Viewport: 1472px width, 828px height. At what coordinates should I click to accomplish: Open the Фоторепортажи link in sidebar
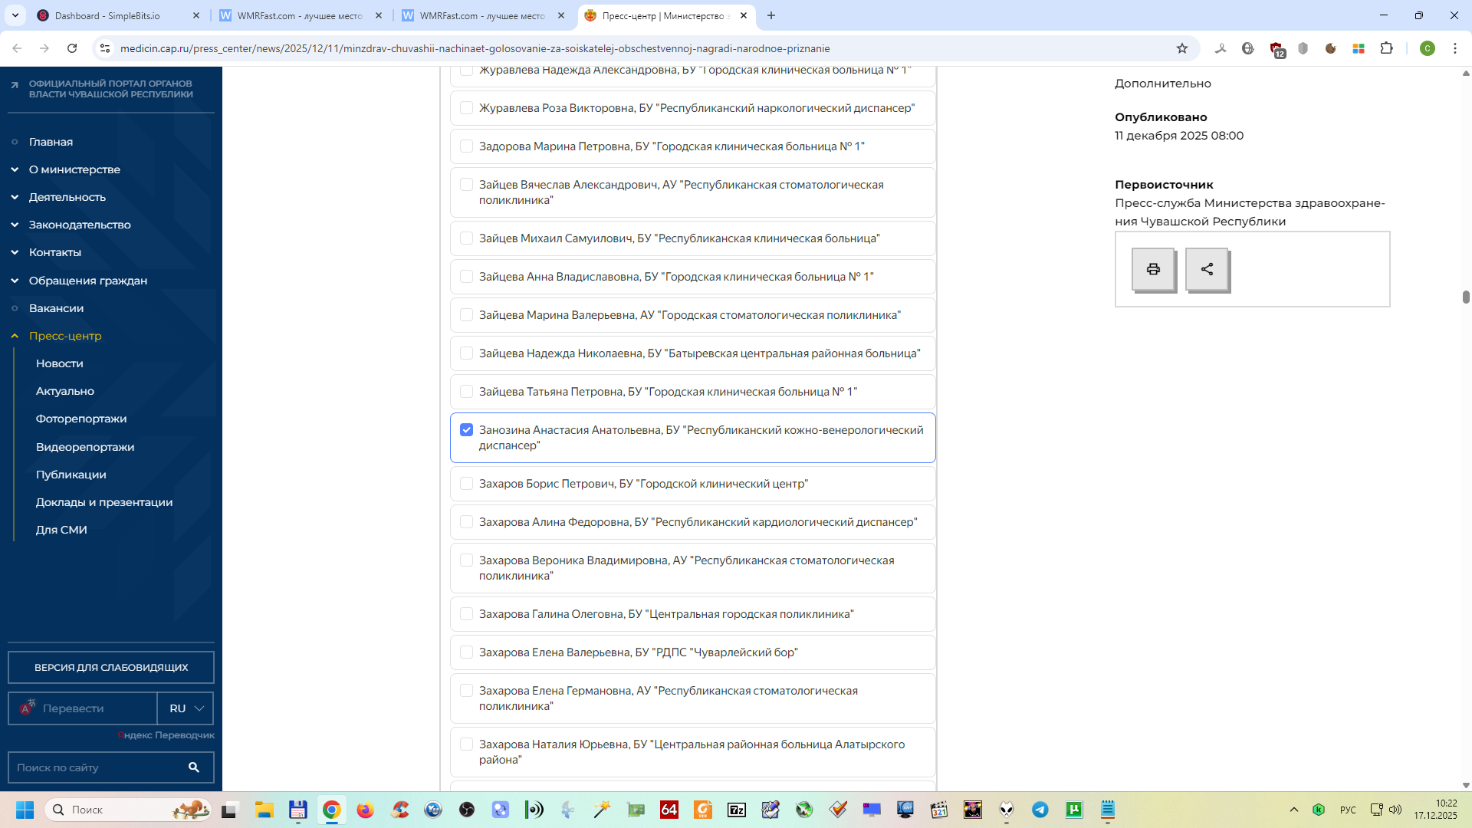81,419
